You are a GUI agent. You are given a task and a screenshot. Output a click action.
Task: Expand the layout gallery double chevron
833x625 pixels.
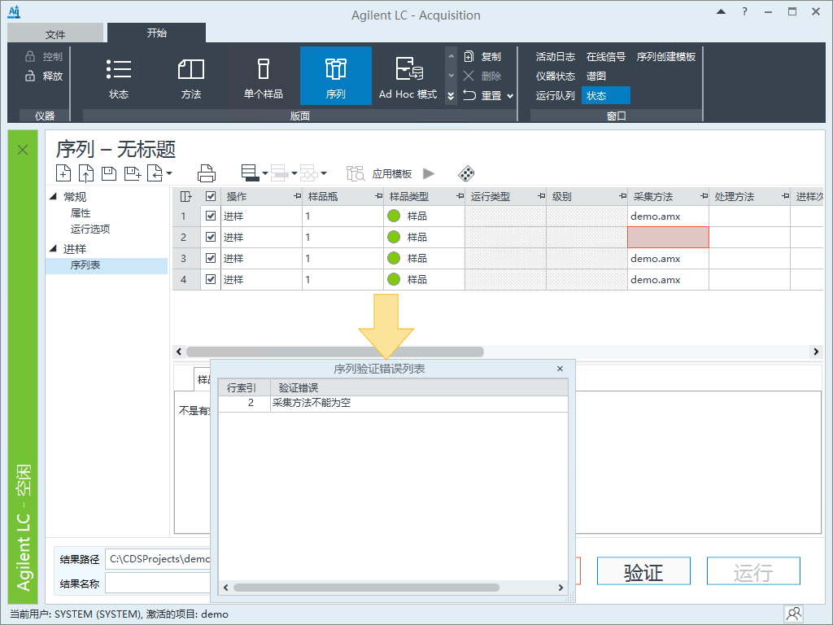click(x=451, y=96)
